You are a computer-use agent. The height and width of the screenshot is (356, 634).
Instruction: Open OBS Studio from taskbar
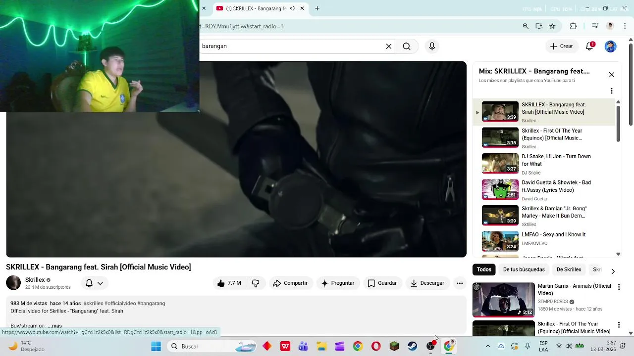430,347
